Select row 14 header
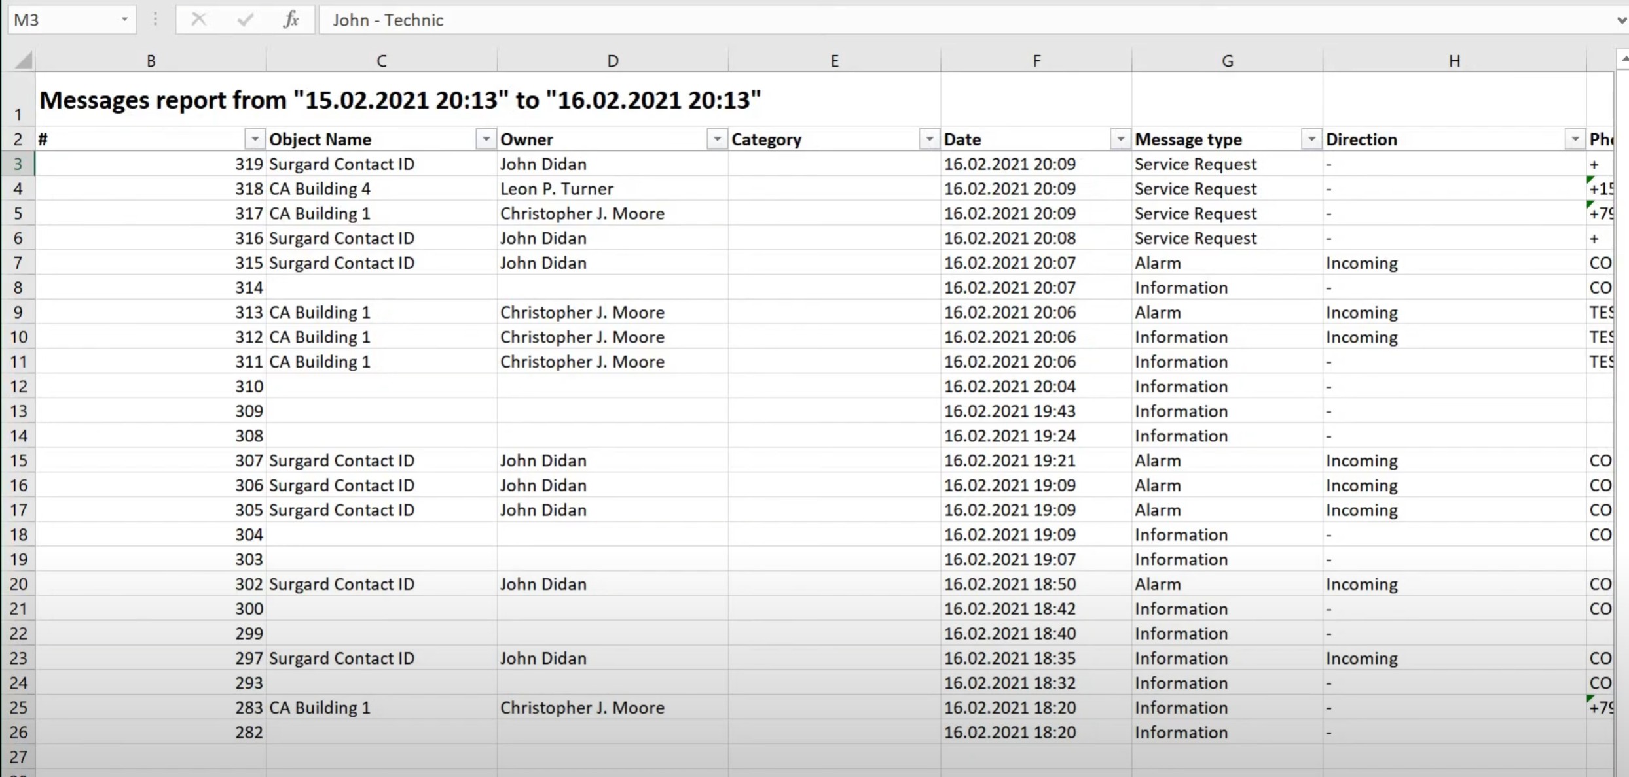The width and height of the screenshot is (1629, 777). click(x=18, y=436)
